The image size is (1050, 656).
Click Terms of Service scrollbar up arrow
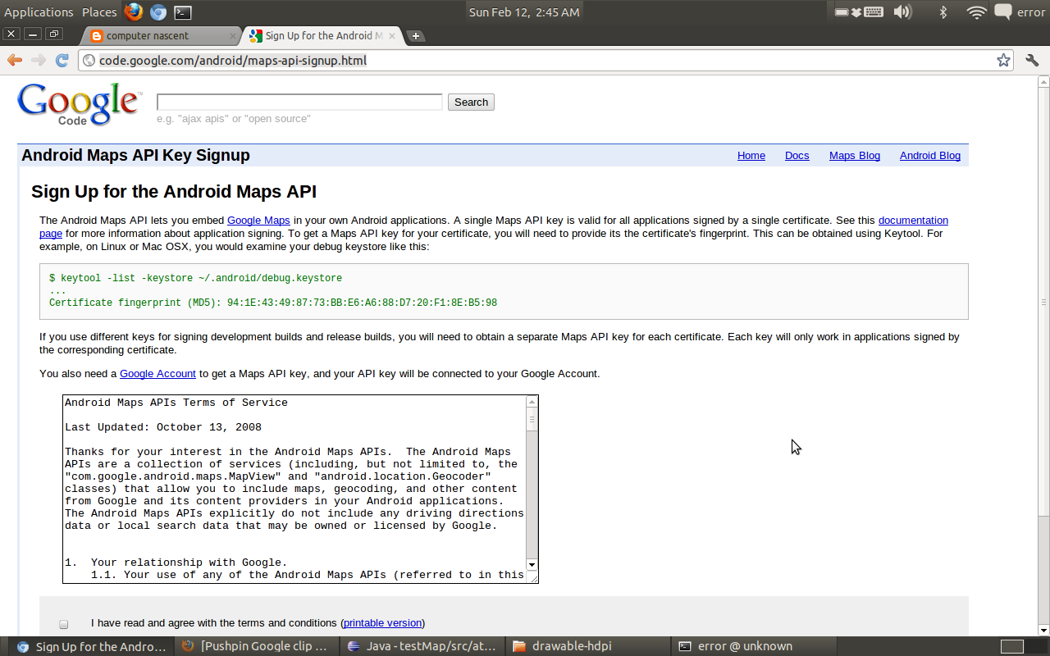[x=532, y=402]
